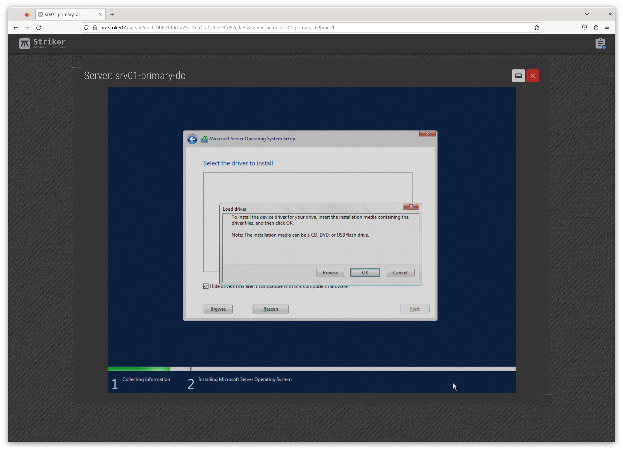Open the clipboard jobs icon in Striker header
The height and width of the screenshot is (451, 623).
click(x=600, y=44)
